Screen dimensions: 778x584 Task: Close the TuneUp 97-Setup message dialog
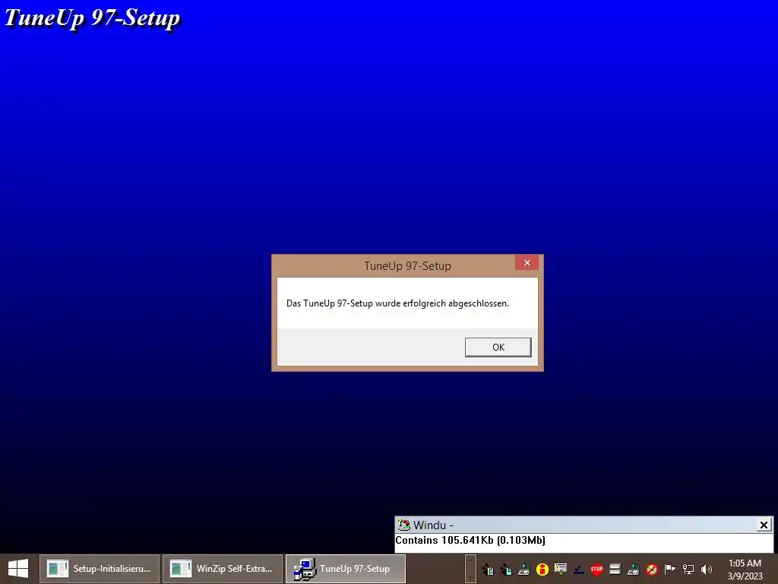(x=527, y=262)
